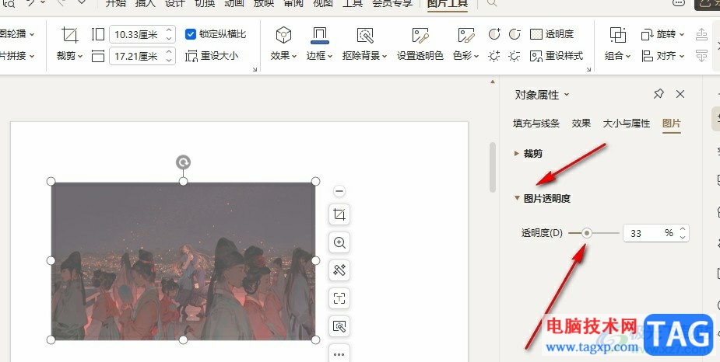720x362 pixels.
Task: Click the slide vertical scrollbar
Action: click(x=493, y=167)
